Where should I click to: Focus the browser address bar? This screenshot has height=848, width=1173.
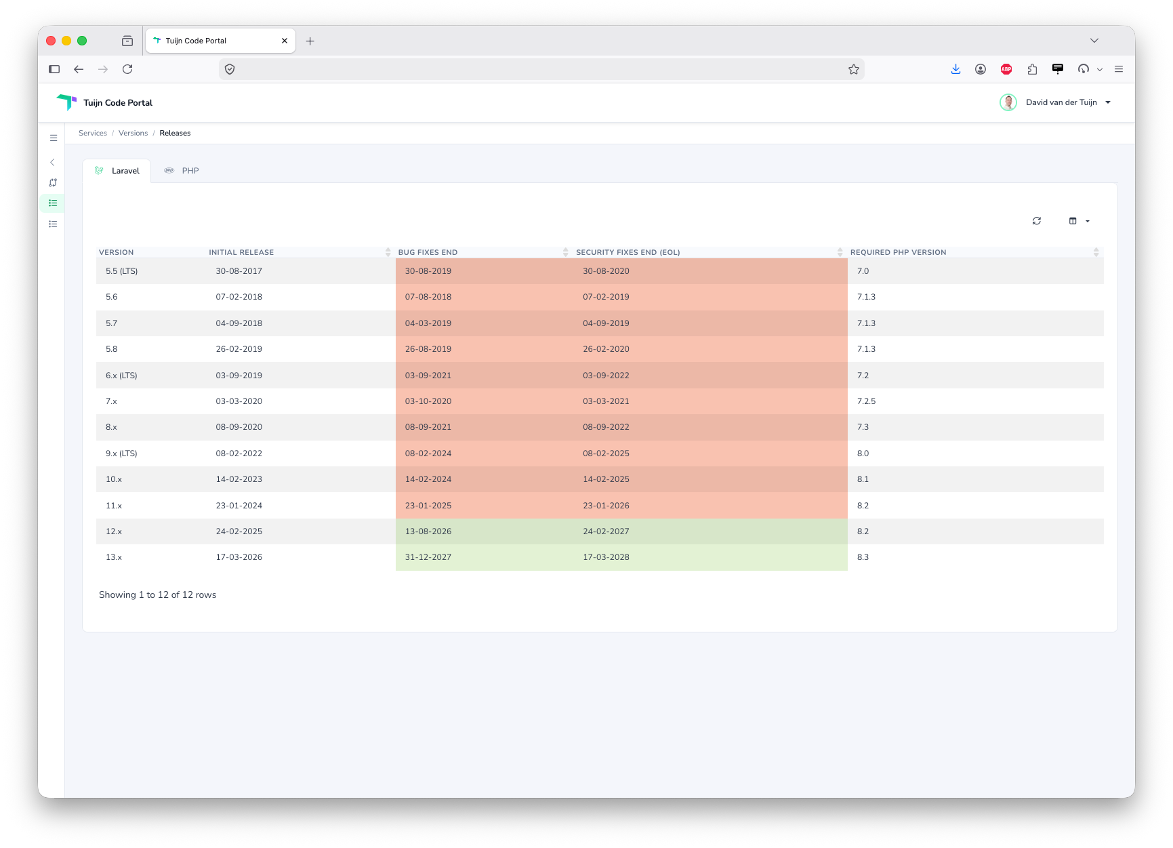(542, 69)
